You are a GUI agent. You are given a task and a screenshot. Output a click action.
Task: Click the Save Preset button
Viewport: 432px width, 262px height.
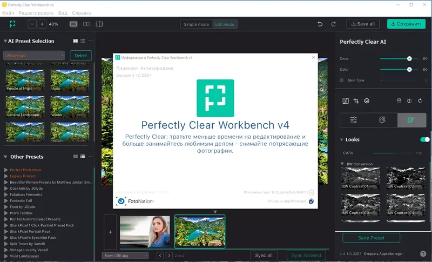tap(371, 238)
